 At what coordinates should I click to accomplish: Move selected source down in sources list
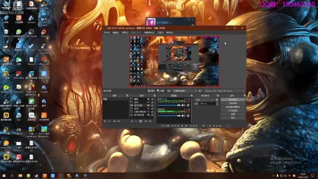point(150,121)
